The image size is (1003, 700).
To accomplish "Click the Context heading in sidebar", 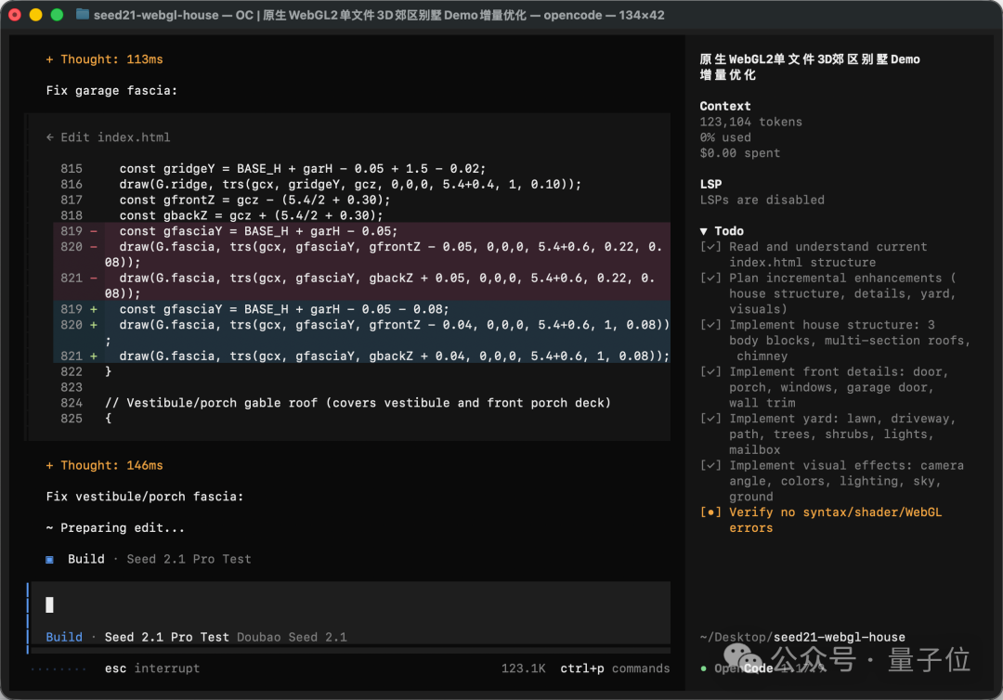I will click(724, 106).
